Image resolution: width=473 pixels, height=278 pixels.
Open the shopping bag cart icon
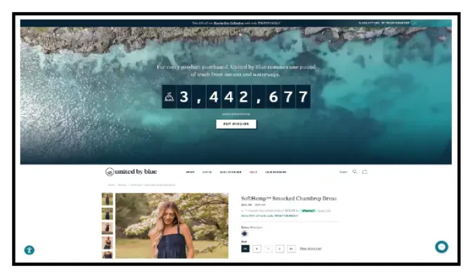coord(365,172)
